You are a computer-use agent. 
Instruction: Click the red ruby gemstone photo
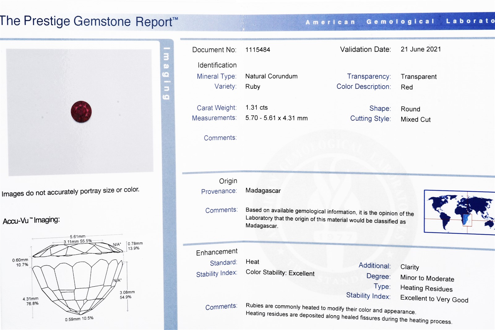pos(81,112)
